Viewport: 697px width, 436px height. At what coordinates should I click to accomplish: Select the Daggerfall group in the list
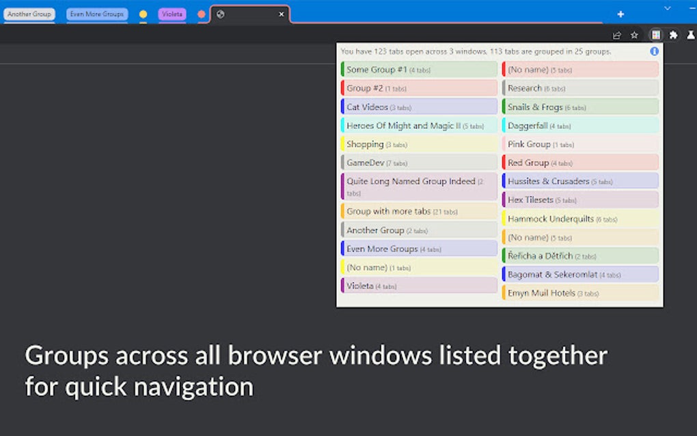point(580,125)
